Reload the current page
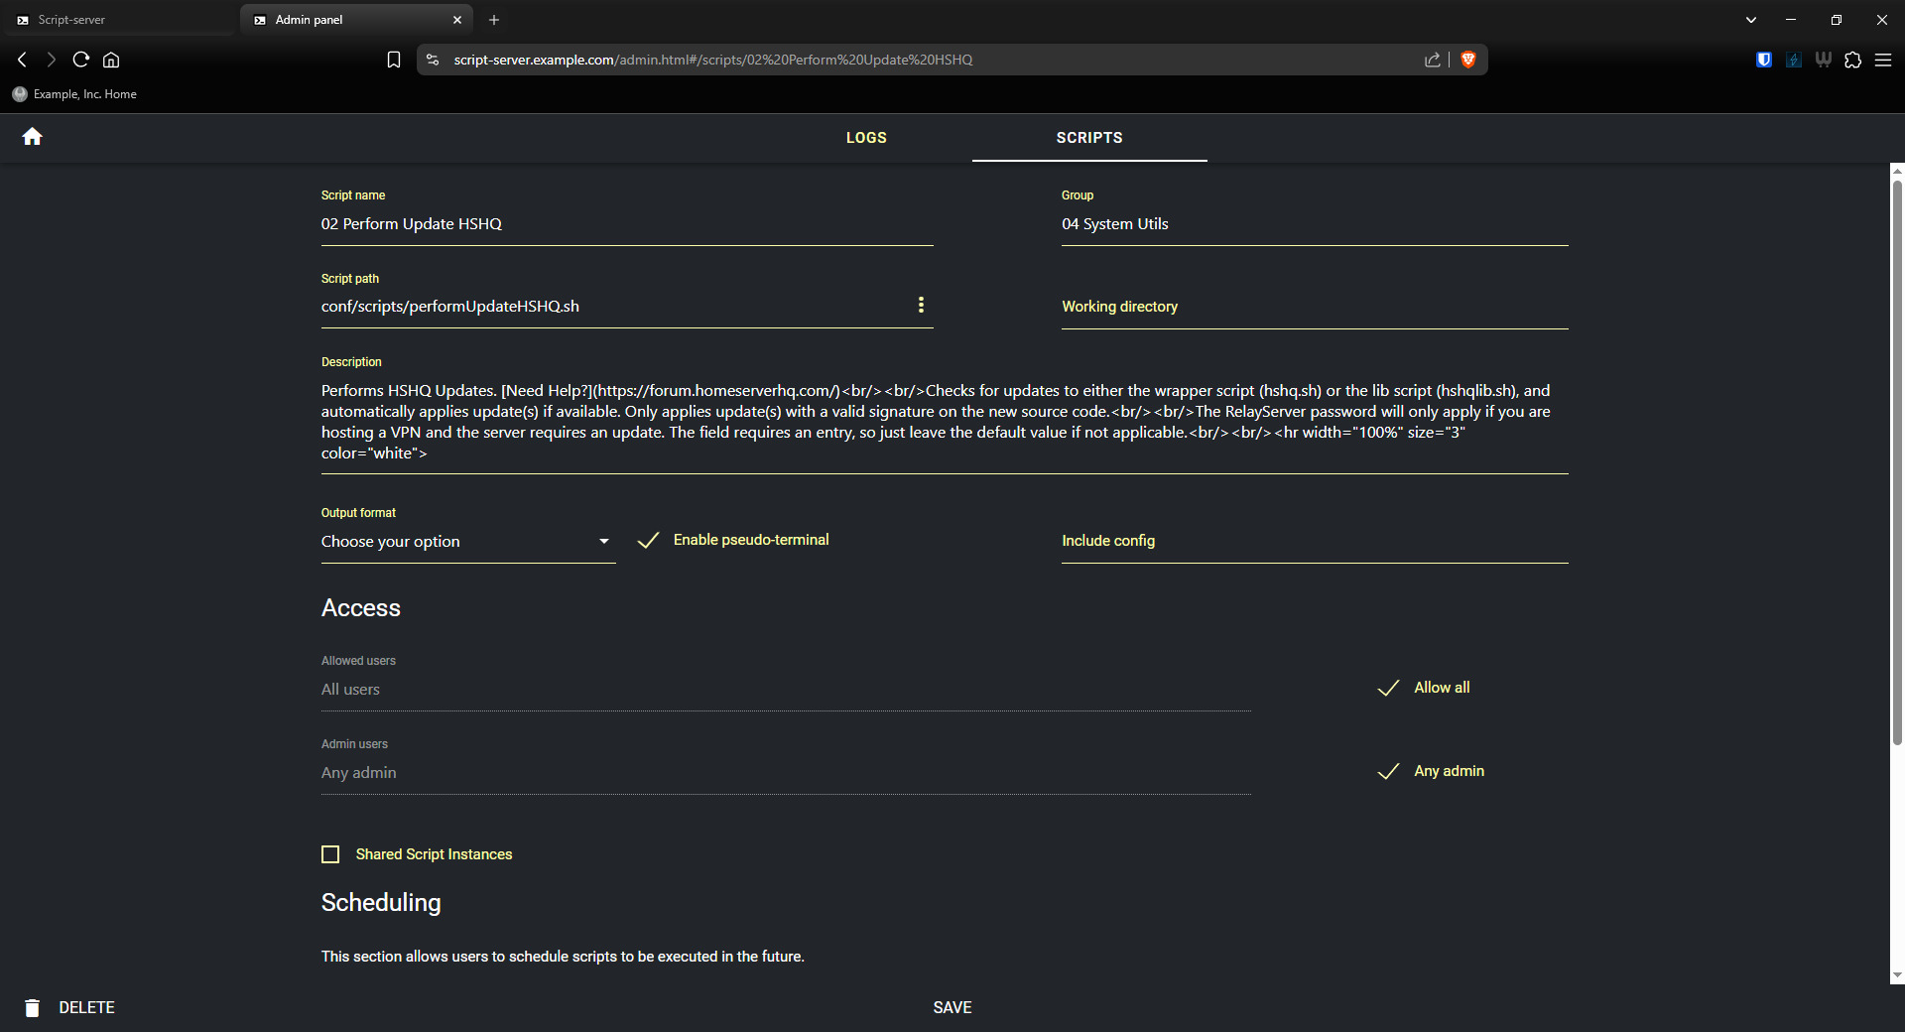The image size is (1905, 1032). (80, 60)
